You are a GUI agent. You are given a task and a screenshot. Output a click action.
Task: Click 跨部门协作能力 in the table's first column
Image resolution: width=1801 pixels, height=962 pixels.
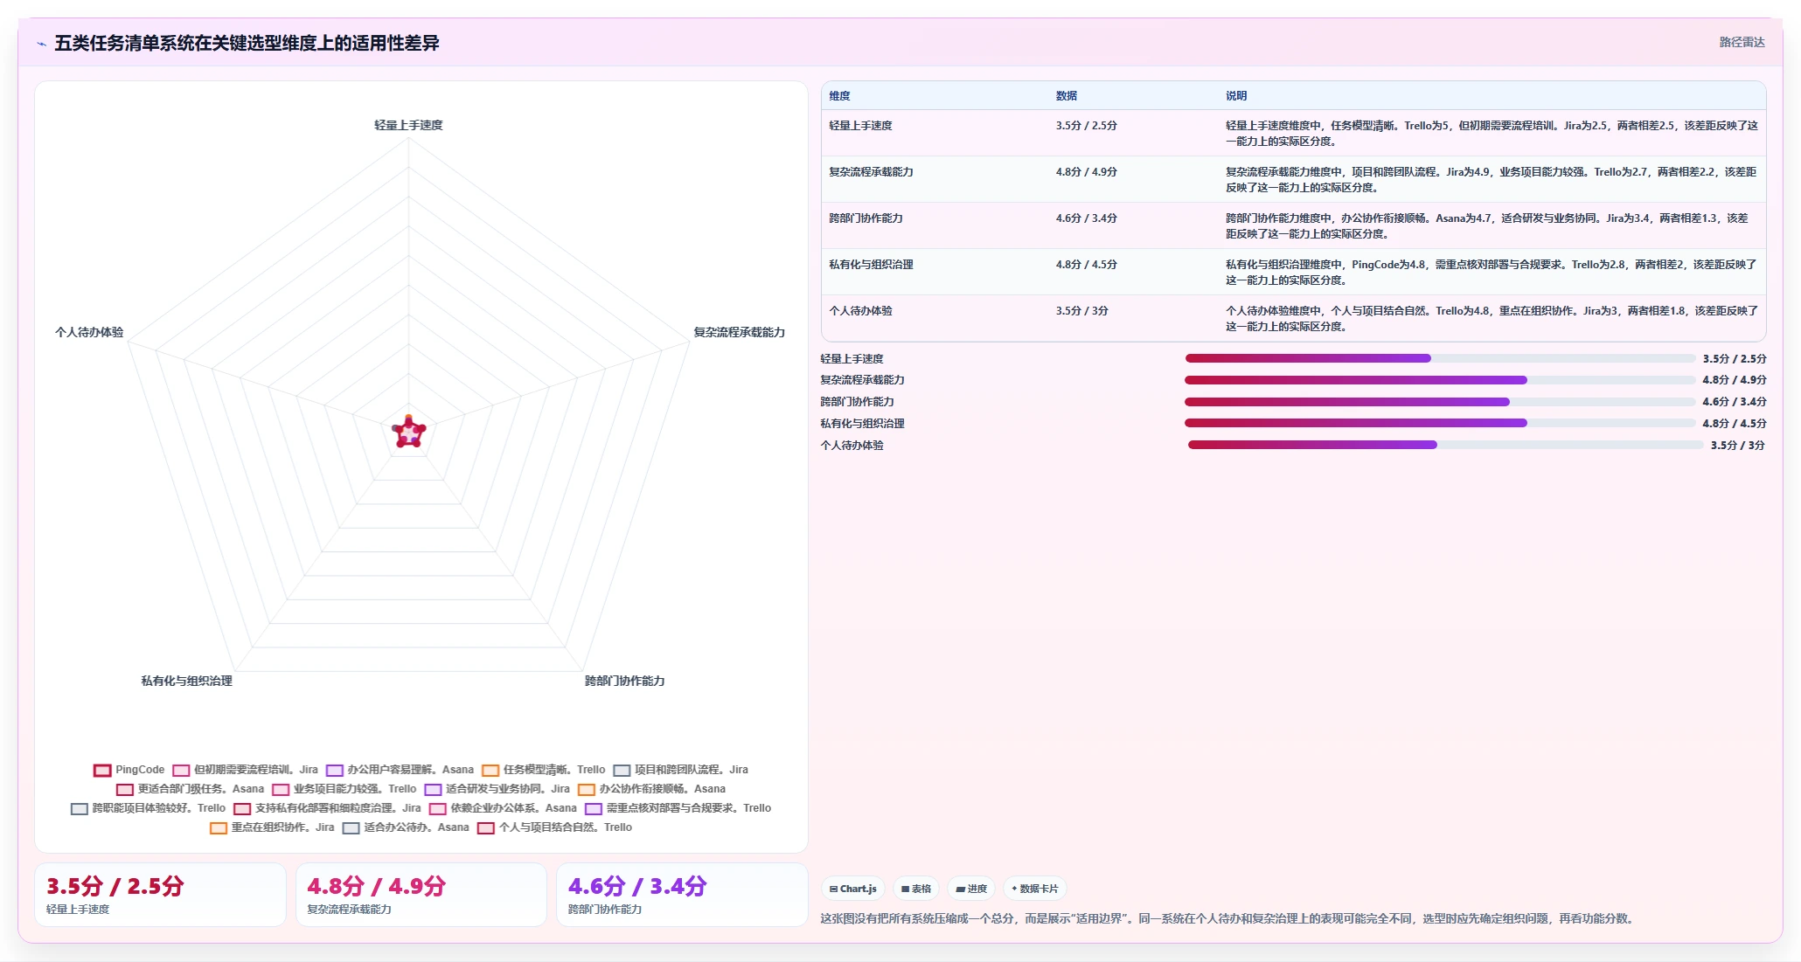click(866, 218)
